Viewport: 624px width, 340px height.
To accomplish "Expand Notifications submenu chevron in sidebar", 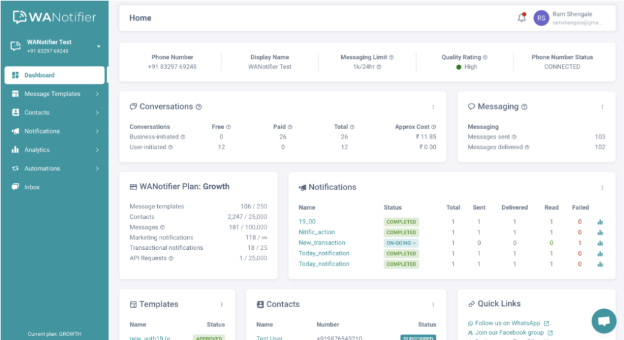I will pyautogui.click(x=97, y=132).
